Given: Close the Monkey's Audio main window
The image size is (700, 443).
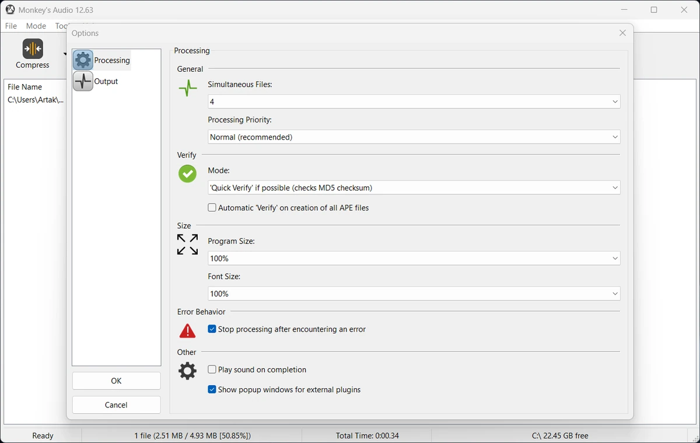Looking at the screenshot, I should pyautogui.click(x=684, y=10).
